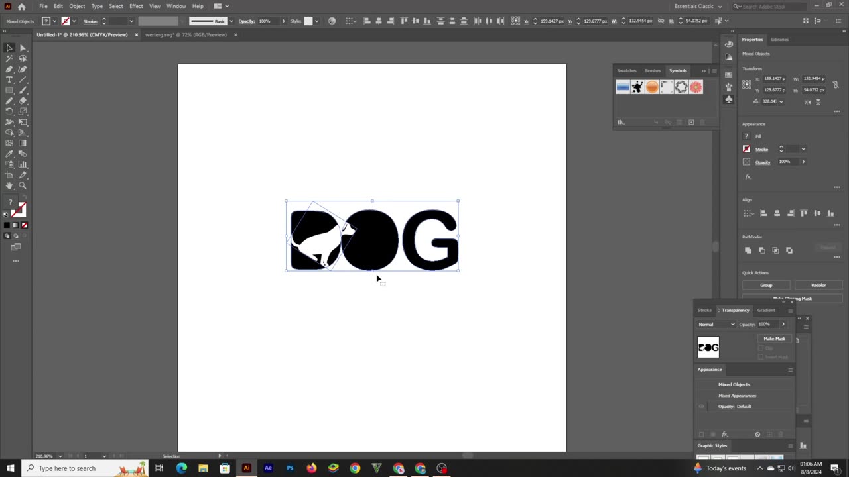Select the Gradient tool

pos(23,143)
